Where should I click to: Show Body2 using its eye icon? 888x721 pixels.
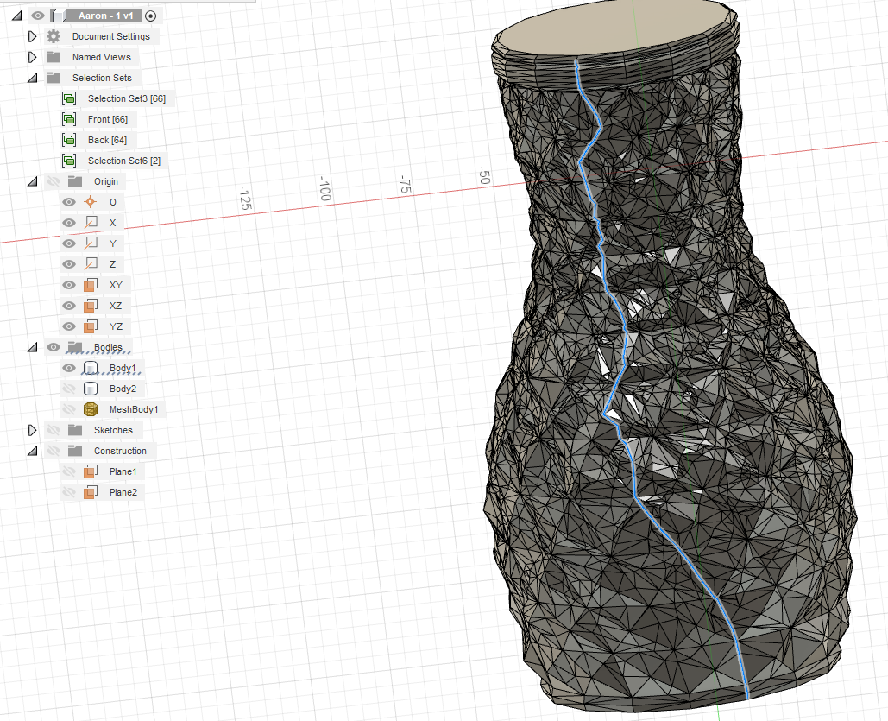coord(69,389)
